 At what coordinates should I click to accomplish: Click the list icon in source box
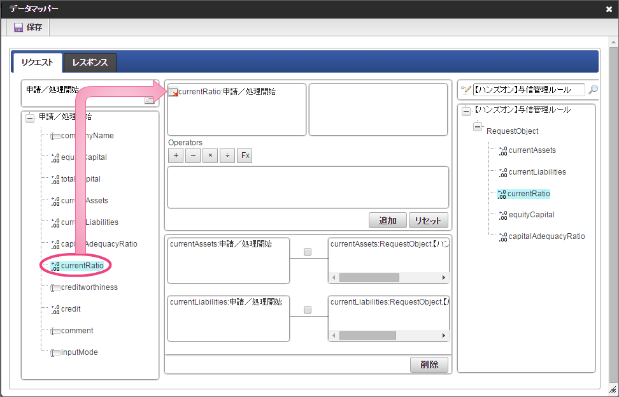click(148, 100)
